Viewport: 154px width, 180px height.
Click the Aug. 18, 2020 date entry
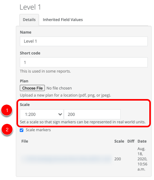(142, 159)
